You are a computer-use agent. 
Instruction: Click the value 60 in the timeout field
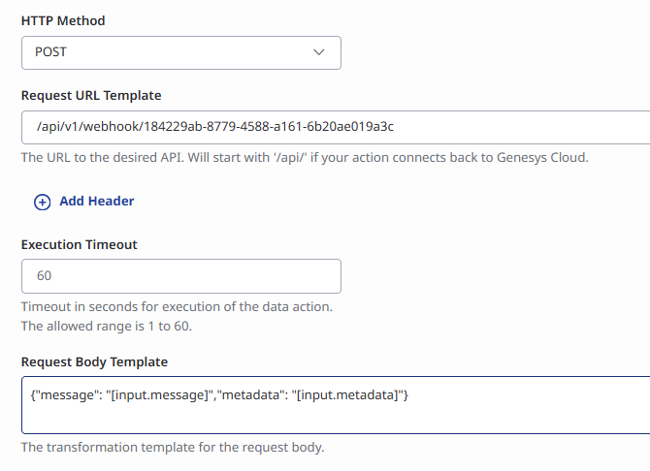(x=45, y=276)
